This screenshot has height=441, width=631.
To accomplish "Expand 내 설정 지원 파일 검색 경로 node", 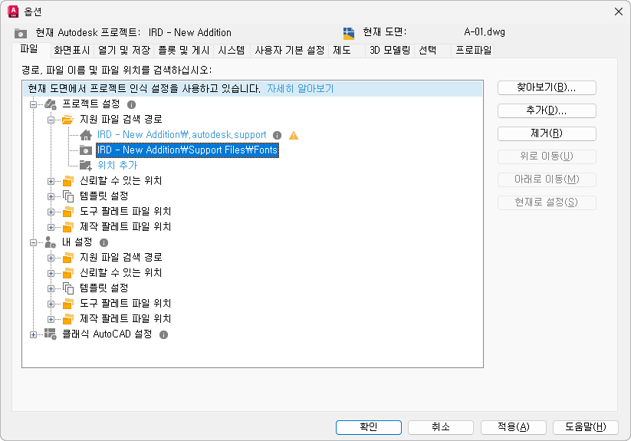I will pyautogui.click(x=51, y=258).
